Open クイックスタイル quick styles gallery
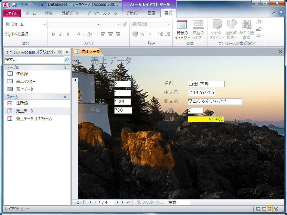Image resolution: width=287 pixels, height=215 pixels. pos(217,30)
